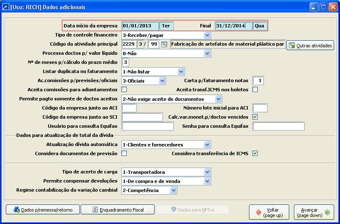Viewport: 340px width, 224px height.
Task: Open Listar duplicata no faturamento dropdown
Action: (181, 71)
